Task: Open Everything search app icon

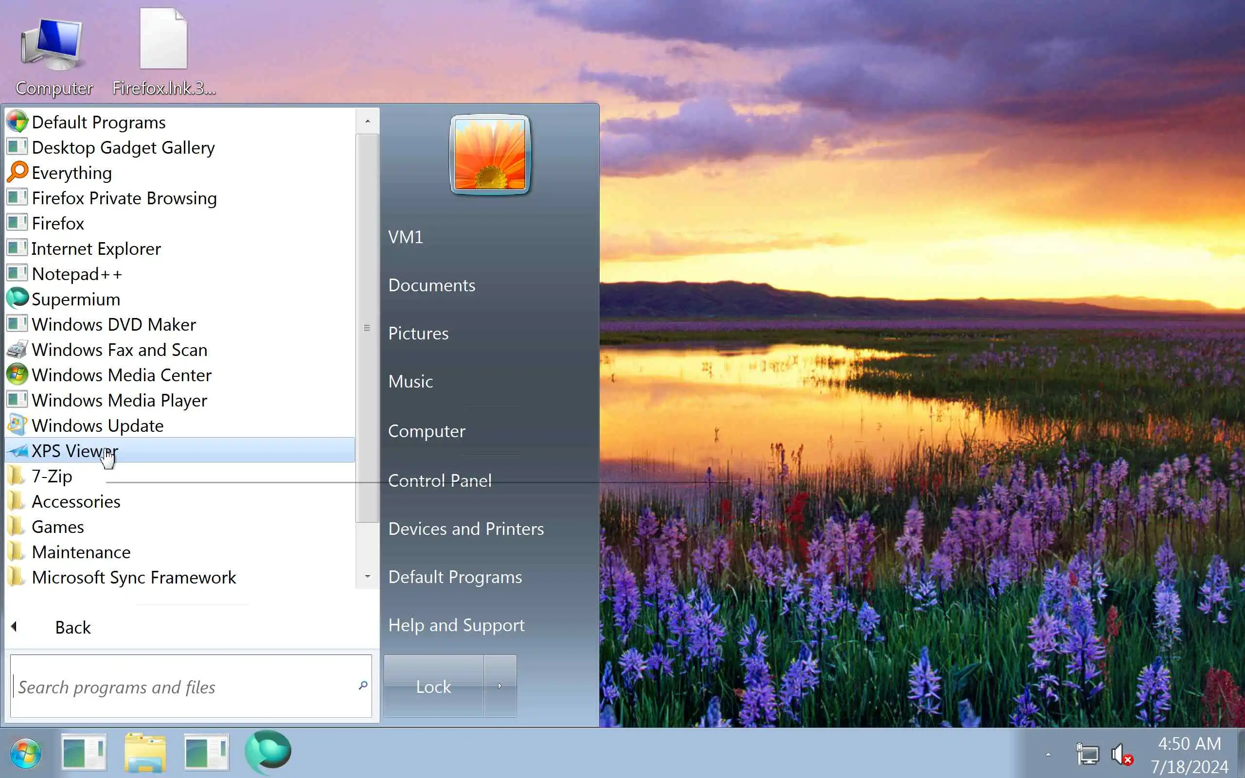Action: (x=18, y=172)
